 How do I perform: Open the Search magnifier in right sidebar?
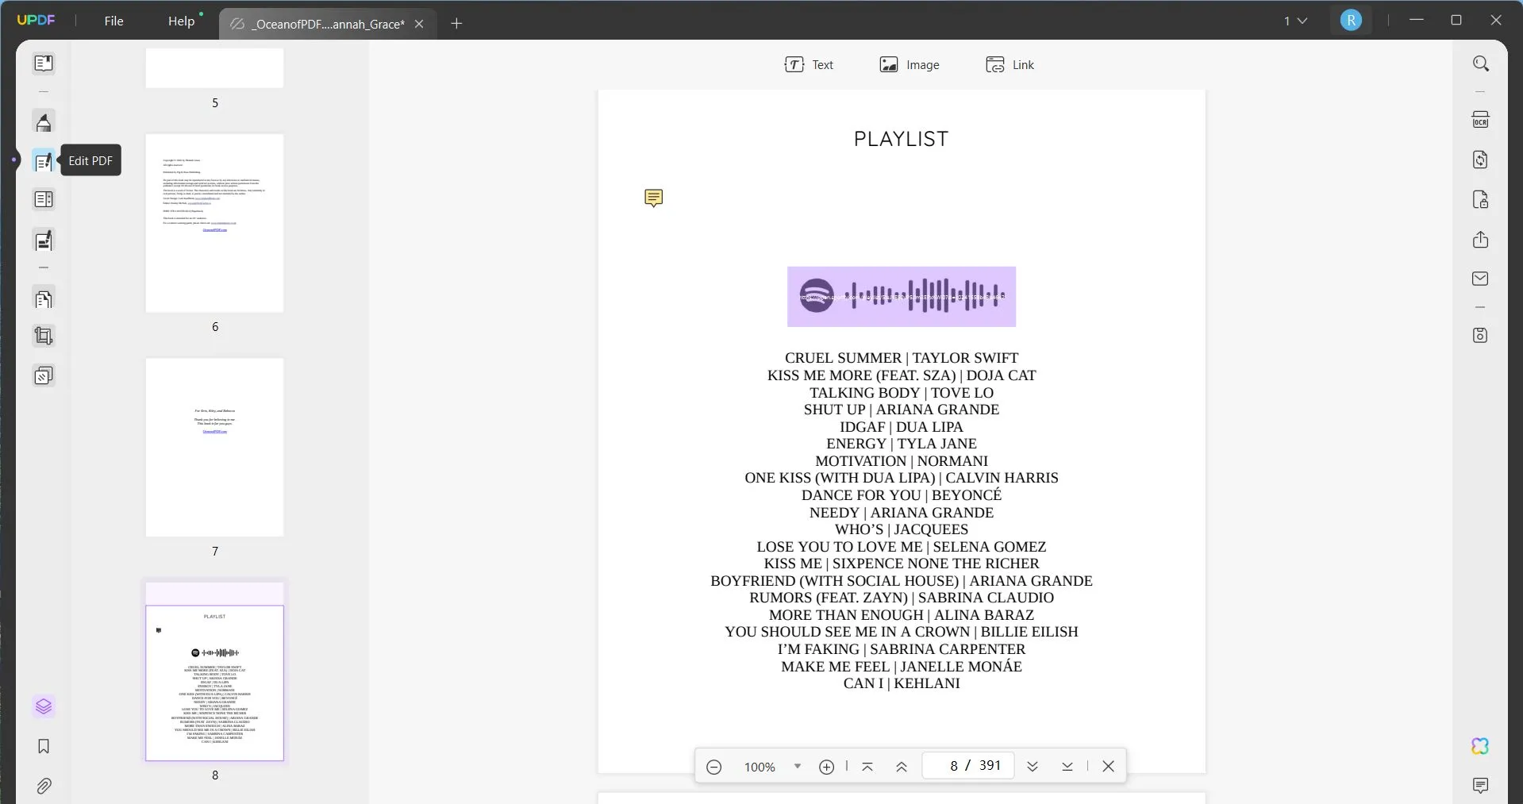click(x=1481, y=63)
